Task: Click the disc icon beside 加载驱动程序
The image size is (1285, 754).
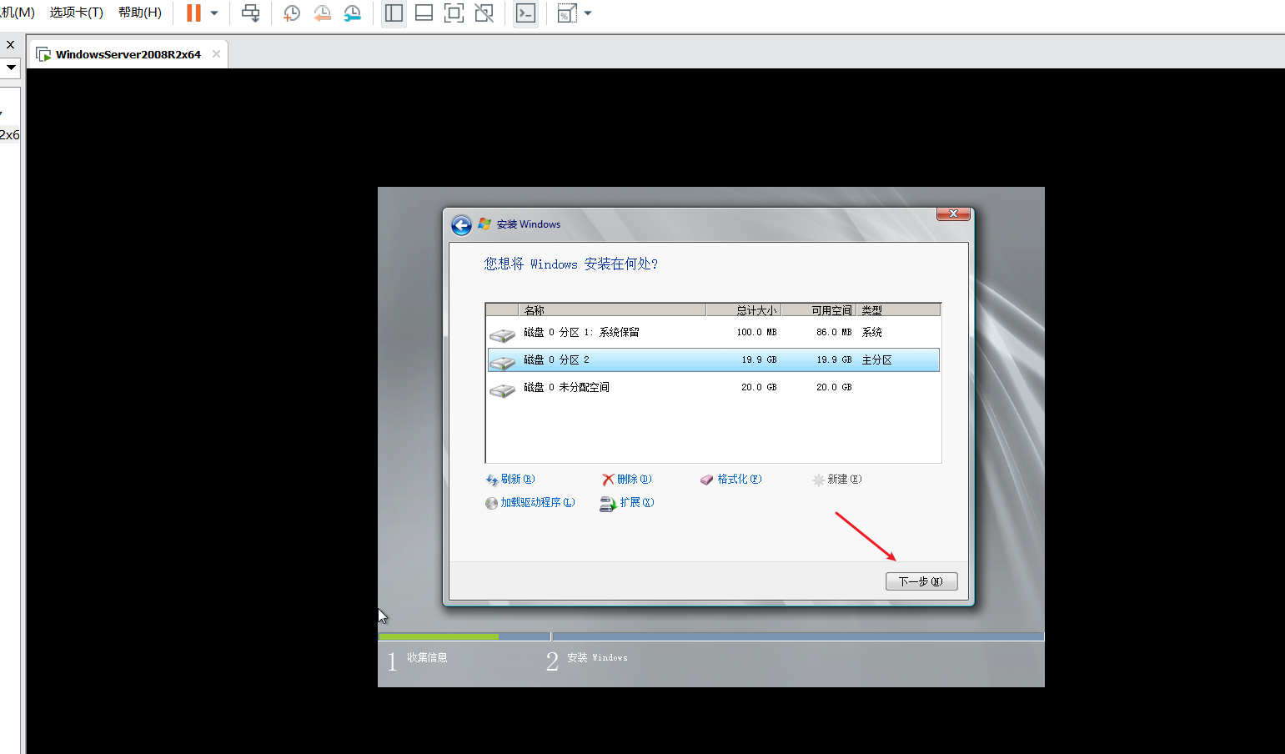Action: (492, 503)
